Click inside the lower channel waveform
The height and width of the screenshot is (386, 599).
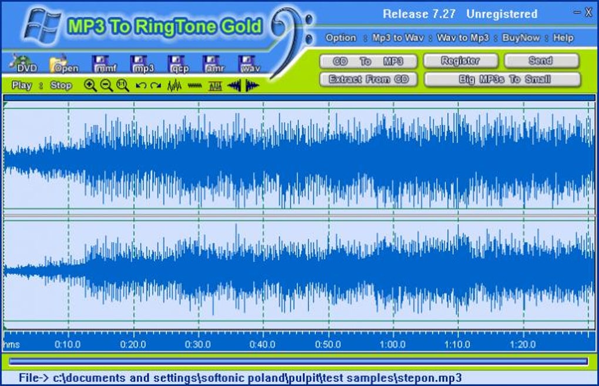[x=299, y=271]
